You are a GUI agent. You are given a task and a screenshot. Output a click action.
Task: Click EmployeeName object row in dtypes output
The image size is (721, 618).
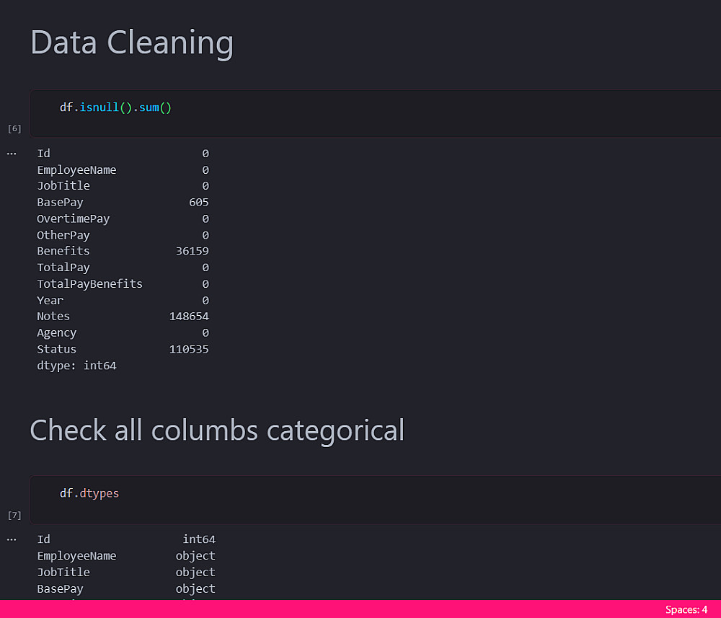(76, 556)
